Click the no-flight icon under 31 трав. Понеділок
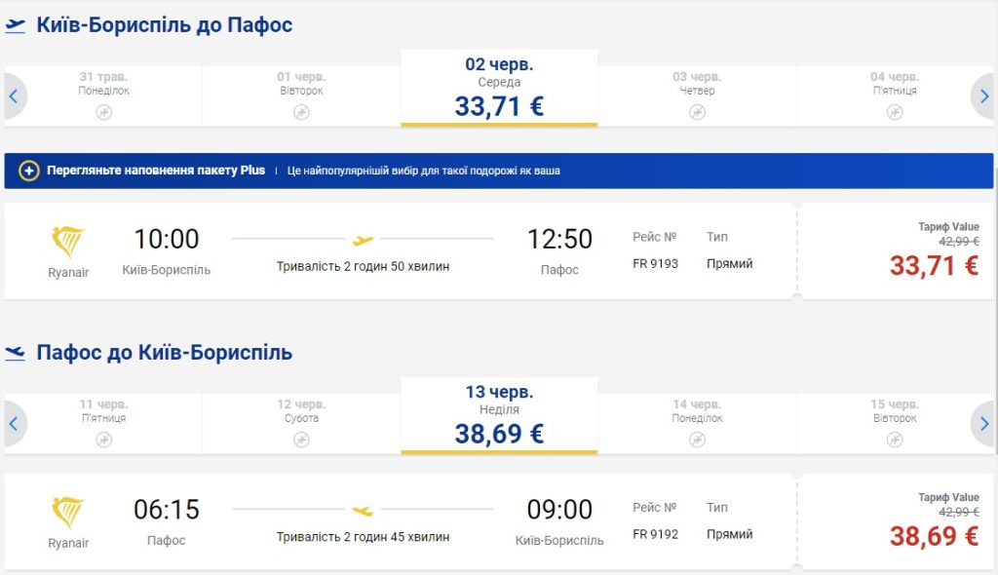The image size is (998, 575). click(104, 112)
